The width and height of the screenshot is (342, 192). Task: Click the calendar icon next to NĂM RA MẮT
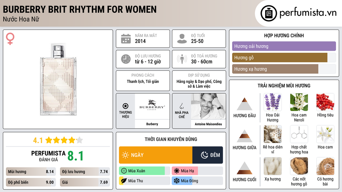coord(126,38)
